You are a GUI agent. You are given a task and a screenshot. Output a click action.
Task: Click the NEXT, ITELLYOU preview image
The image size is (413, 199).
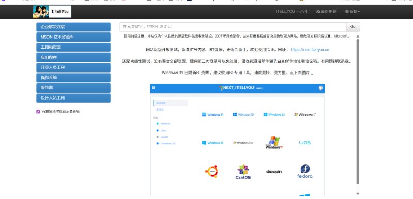[x=237, y=140]
